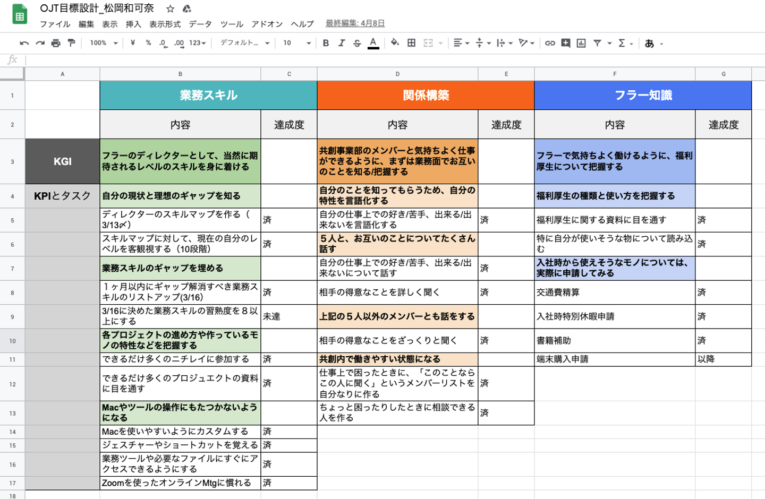Image resolution: width=765 pixels, height=499 pixels.
Task: Click the Drive move-to-folder icon
Action: pyautogui.click(x=186, y=8)
